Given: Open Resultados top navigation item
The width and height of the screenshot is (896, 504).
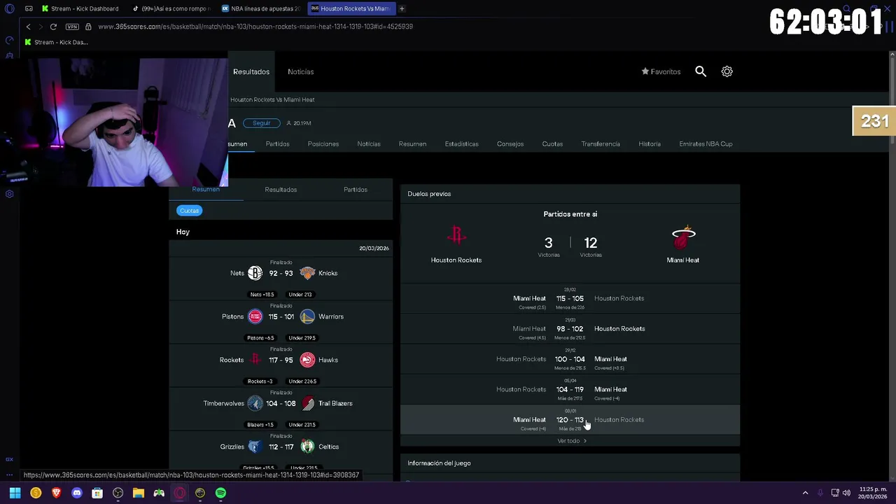Looking at the screenshot, I should 251,71.
